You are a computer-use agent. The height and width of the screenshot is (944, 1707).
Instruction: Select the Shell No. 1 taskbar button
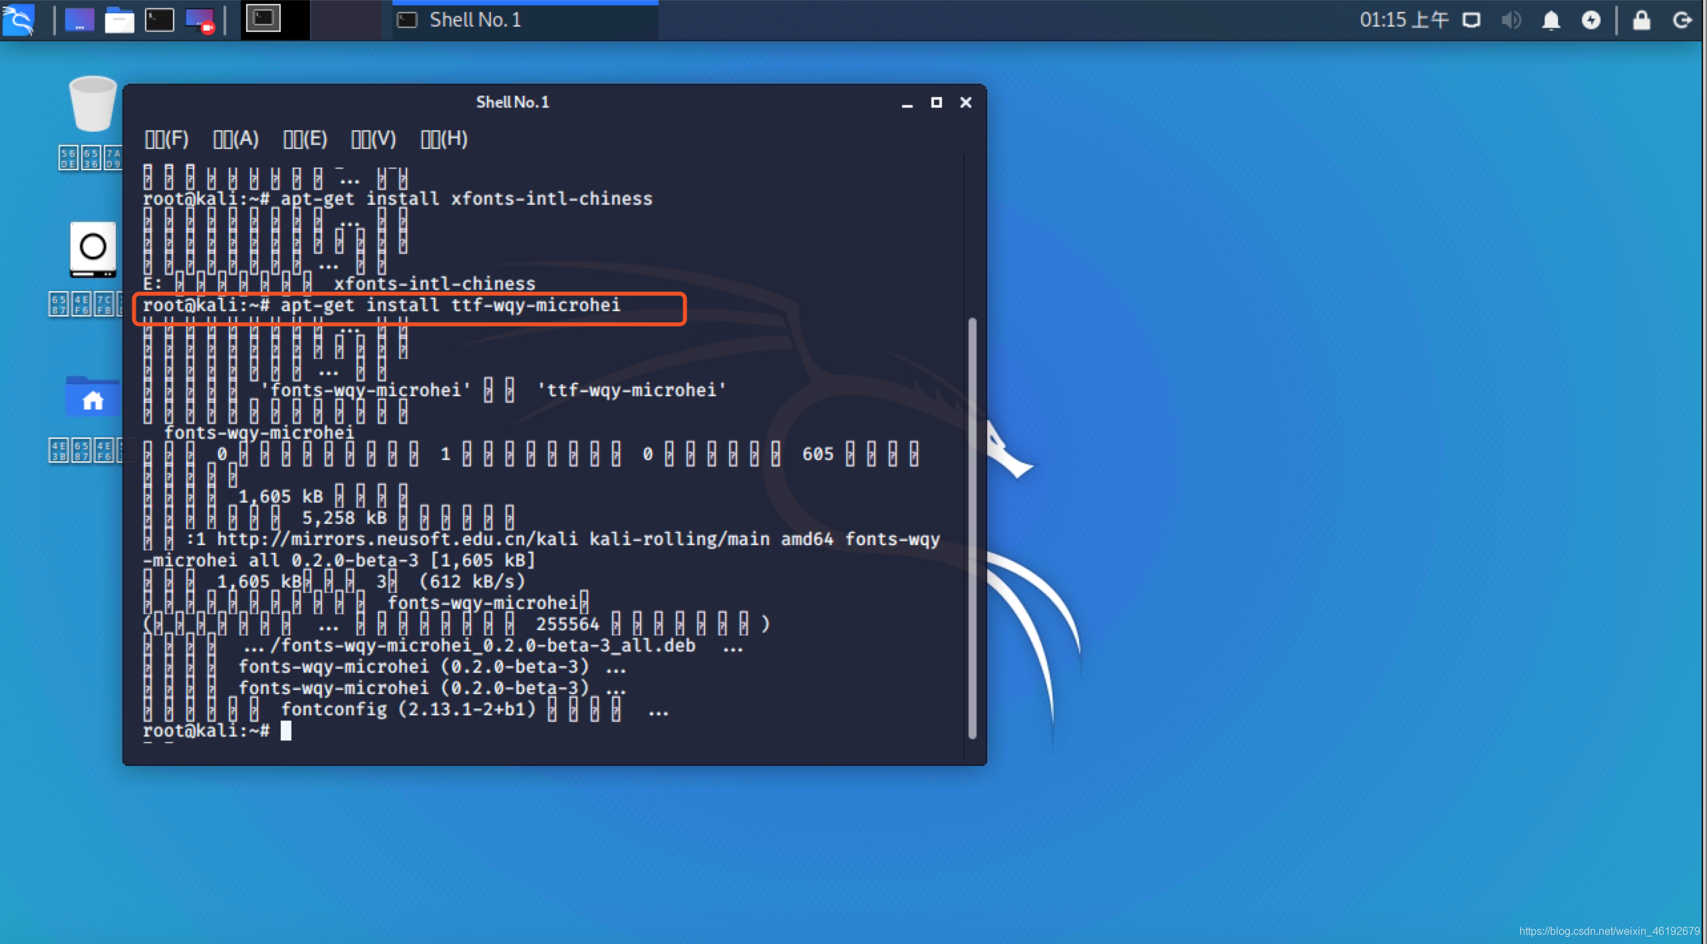point(525,20)
